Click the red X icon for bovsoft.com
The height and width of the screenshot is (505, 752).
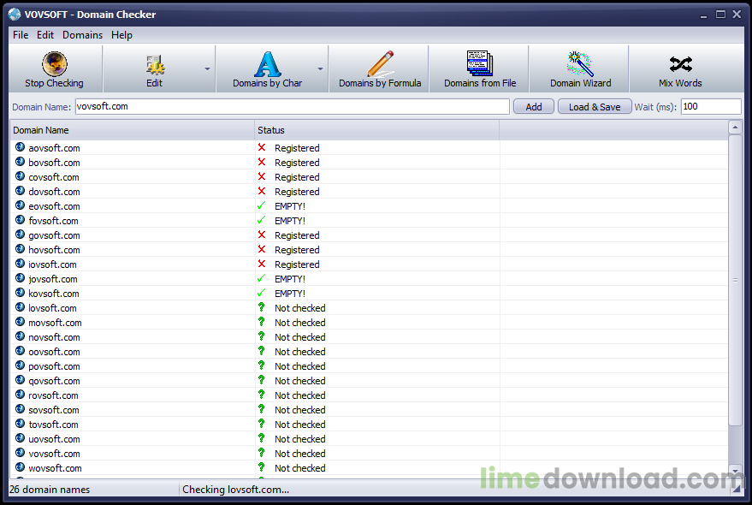coord(262,162)
